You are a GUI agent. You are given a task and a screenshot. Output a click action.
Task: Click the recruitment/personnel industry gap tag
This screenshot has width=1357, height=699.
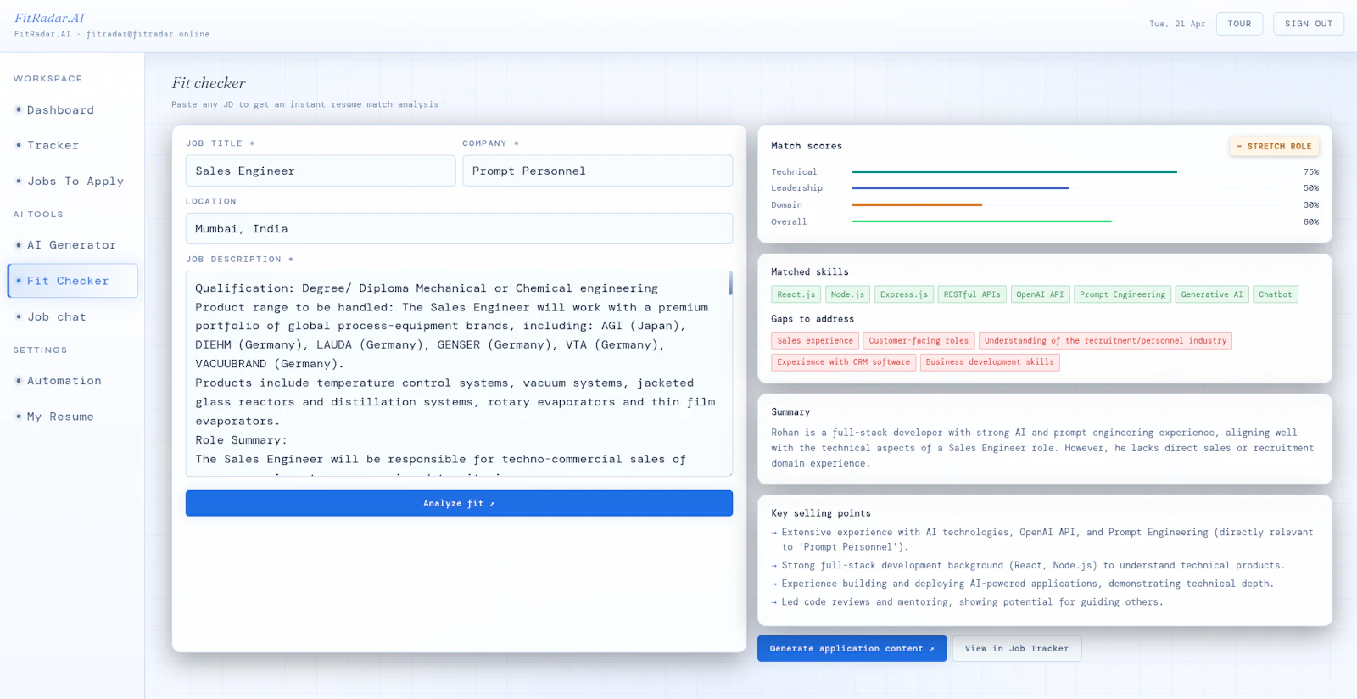point(1105,341)
